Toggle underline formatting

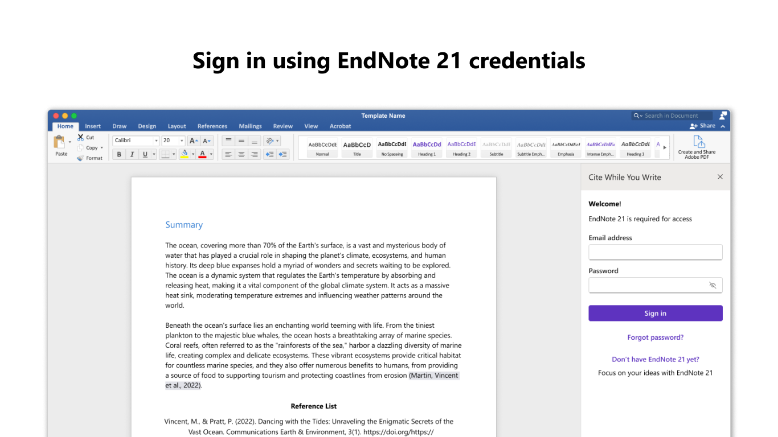coord(145,154)
